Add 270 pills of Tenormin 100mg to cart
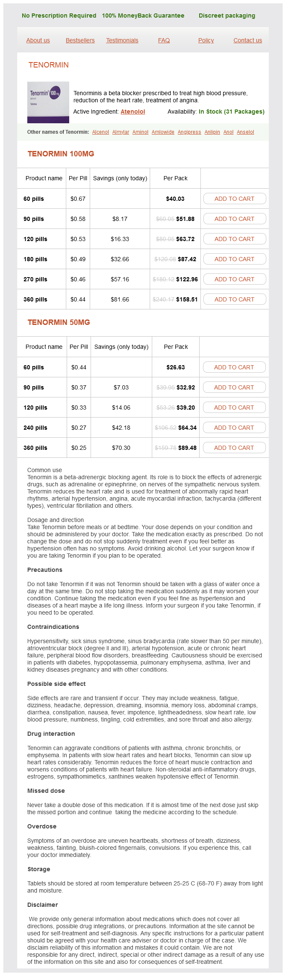This screenshot has width=286, height=976. pyautogui.click(x=234, y=279)
